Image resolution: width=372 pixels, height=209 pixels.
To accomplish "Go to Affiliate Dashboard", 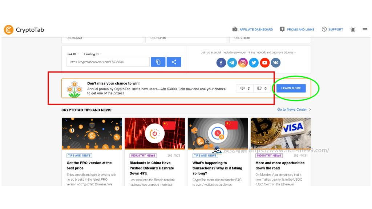I will tap(253, 29).
